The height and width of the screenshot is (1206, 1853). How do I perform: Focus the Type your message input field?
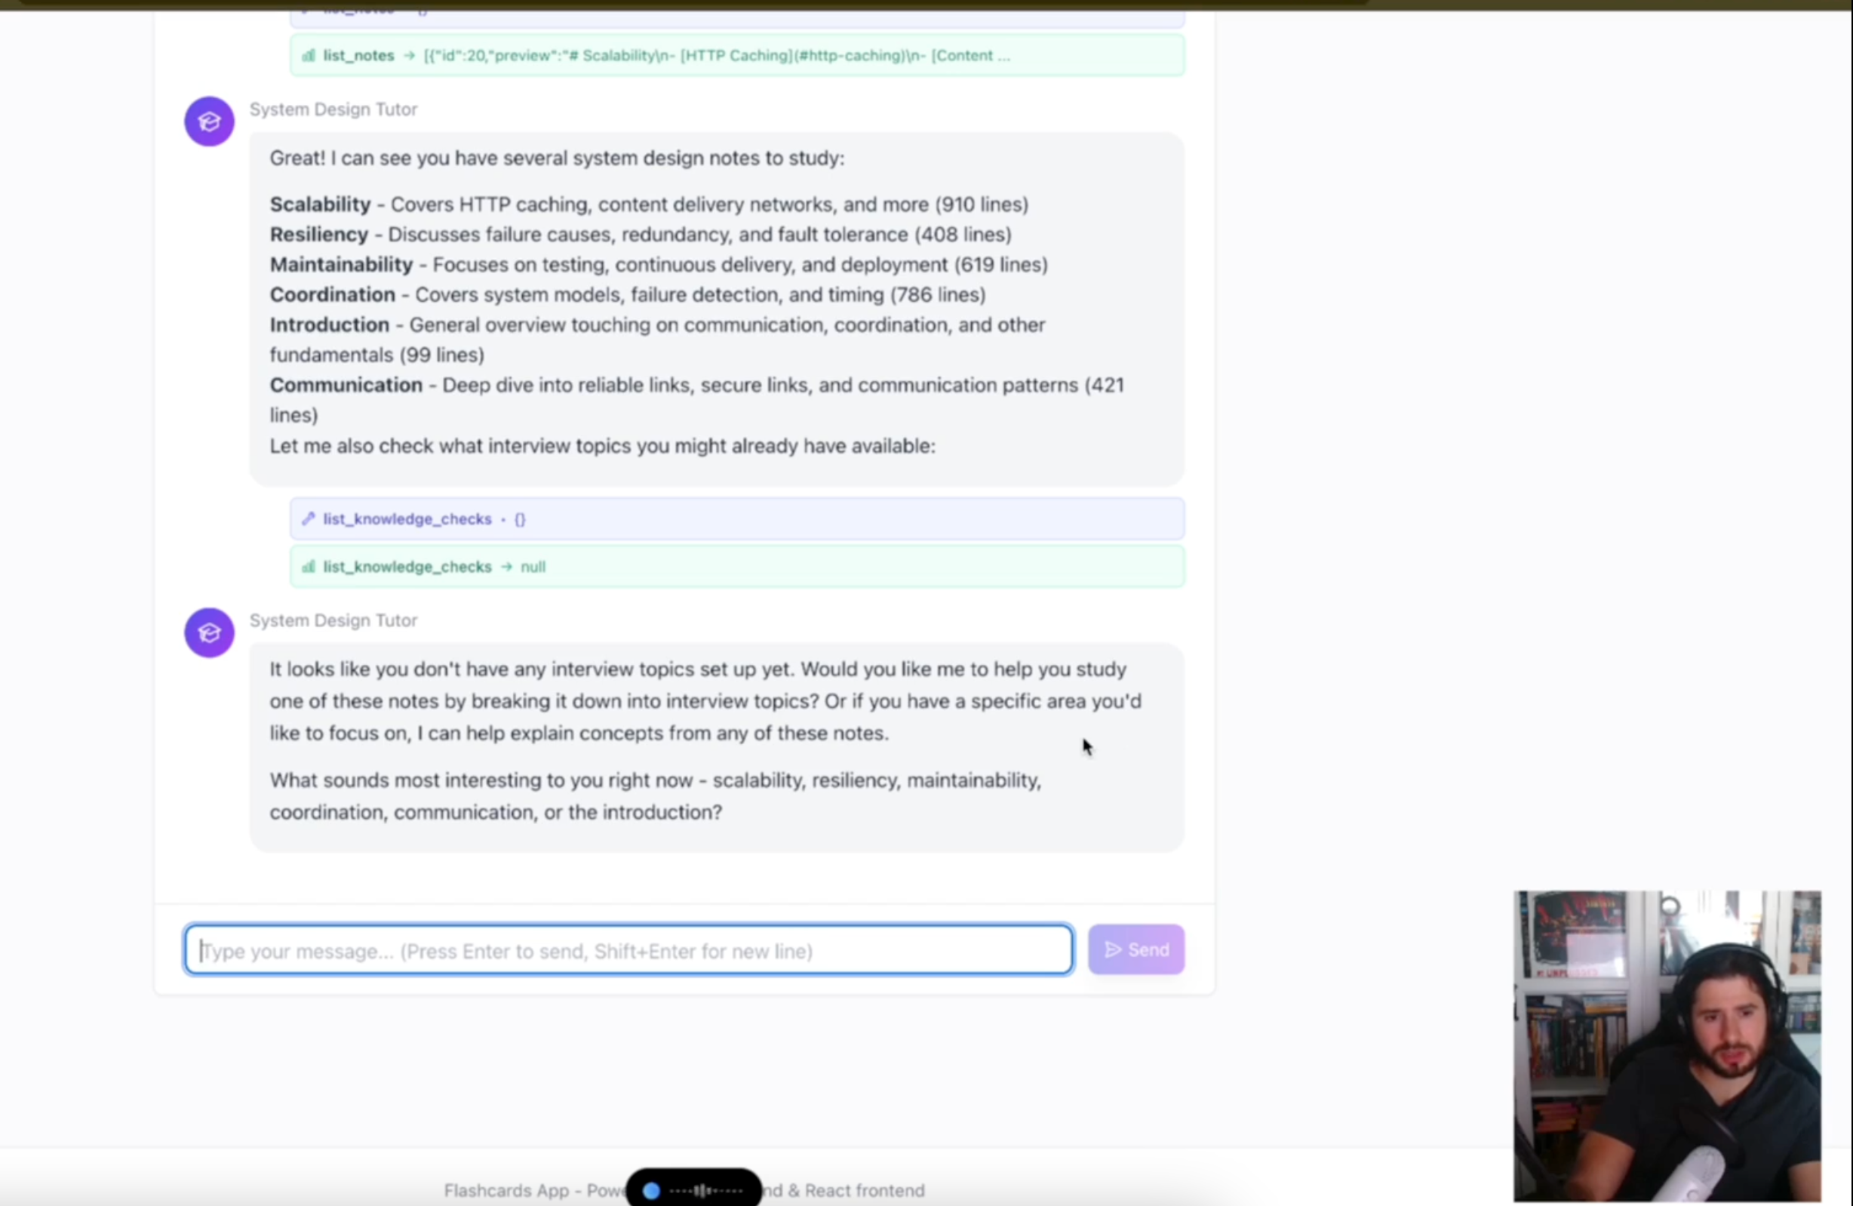pos(628,950)
